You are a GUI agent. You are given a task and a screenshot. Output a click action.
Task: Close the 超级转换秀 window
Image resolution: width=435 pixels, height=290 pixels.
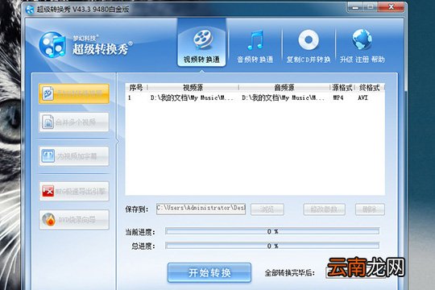point(391,7)
